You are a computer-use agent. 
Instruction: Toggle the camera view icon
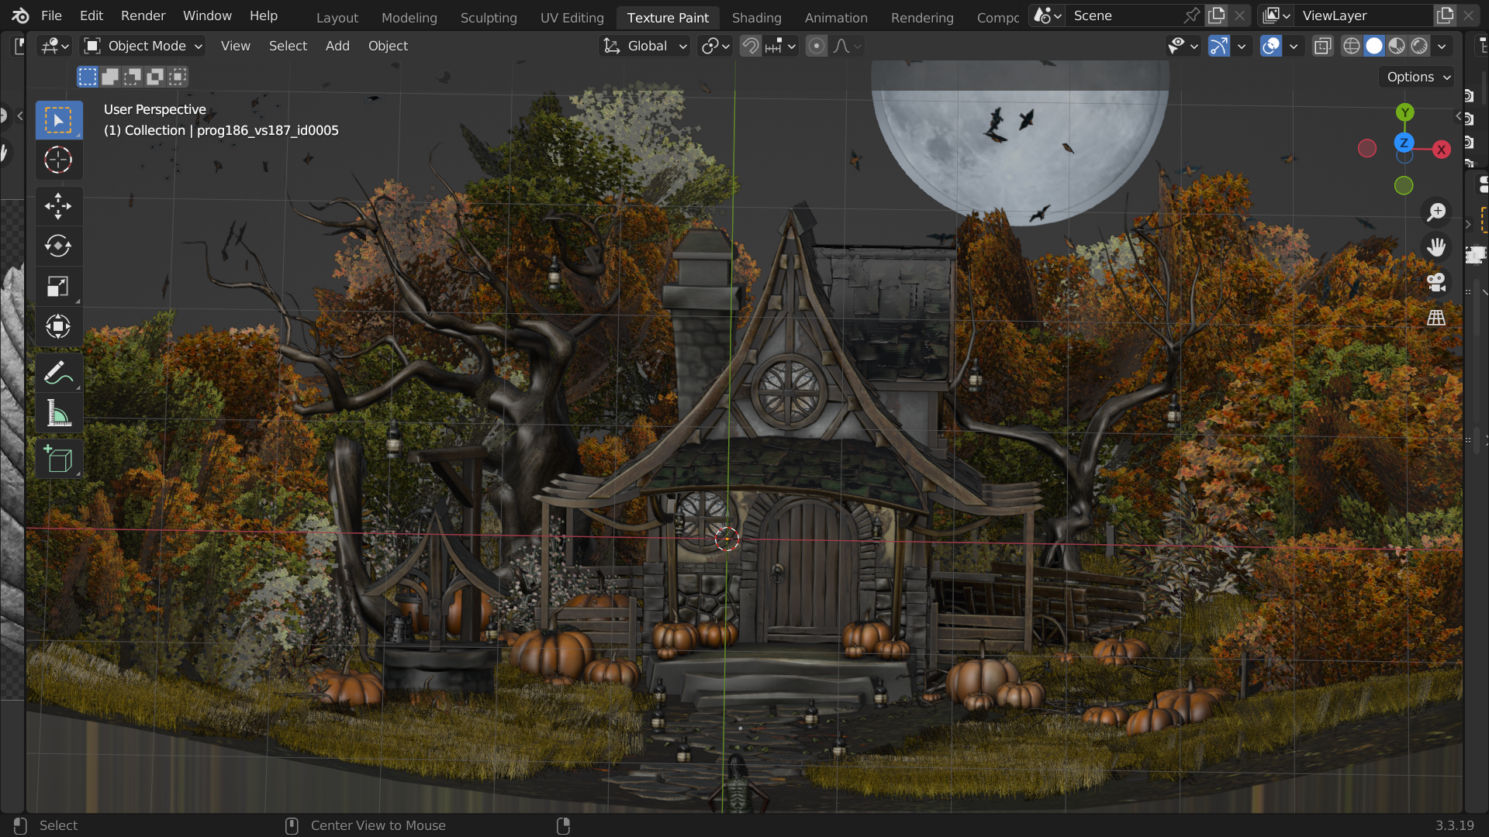pos(1436,282)
